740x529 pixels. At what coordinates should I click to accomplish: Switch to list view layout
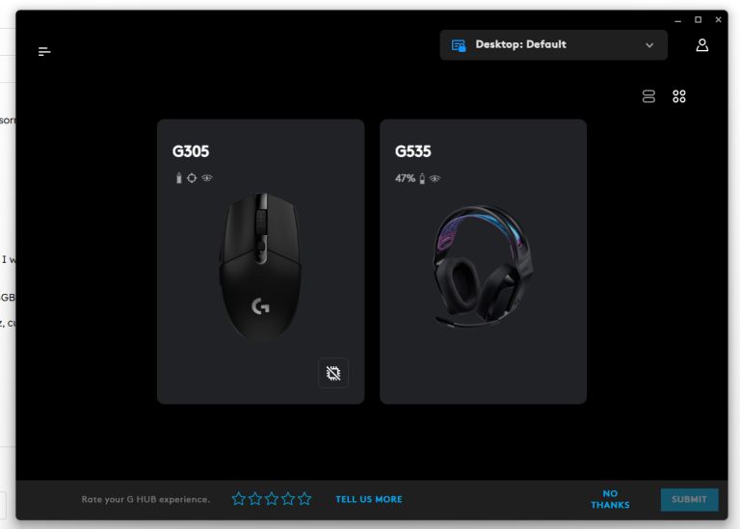648,96
